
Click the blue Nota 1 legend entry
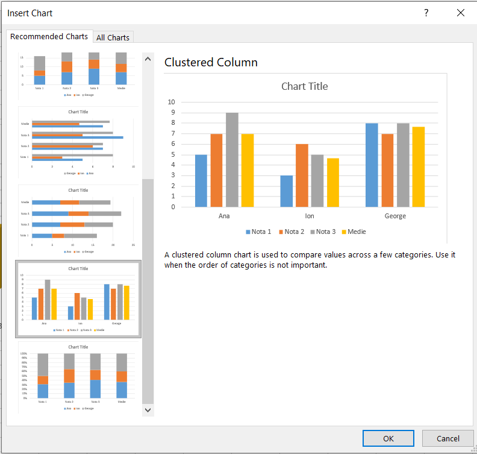[x=258, y=232]
